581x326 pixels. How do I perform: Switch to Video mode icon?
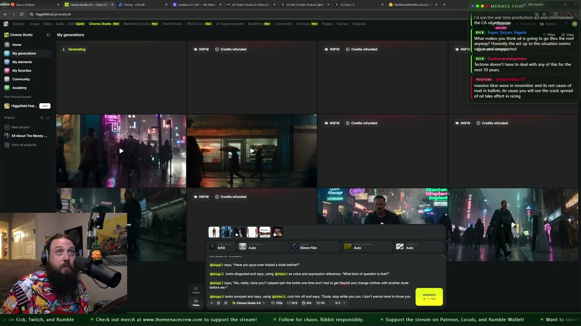click(x=196, y=302)
